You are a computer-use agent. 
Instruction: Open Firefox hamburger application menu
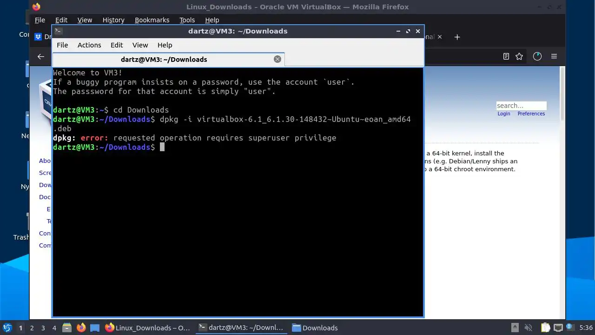pyautogui.click(x=554, y=56)
